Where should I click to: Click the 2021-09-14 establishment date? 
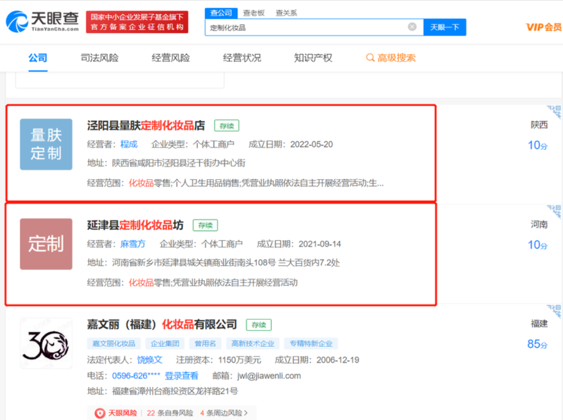pyautogui.click(x=320, y=244)
